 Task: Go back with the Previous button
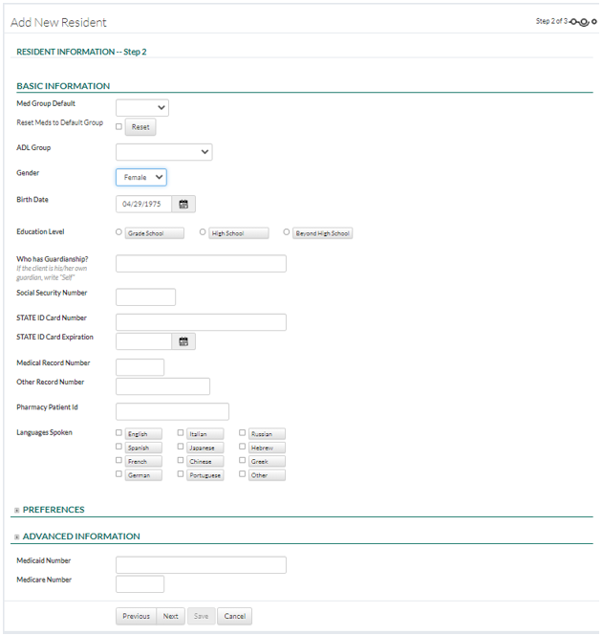[x=136, y=616]
